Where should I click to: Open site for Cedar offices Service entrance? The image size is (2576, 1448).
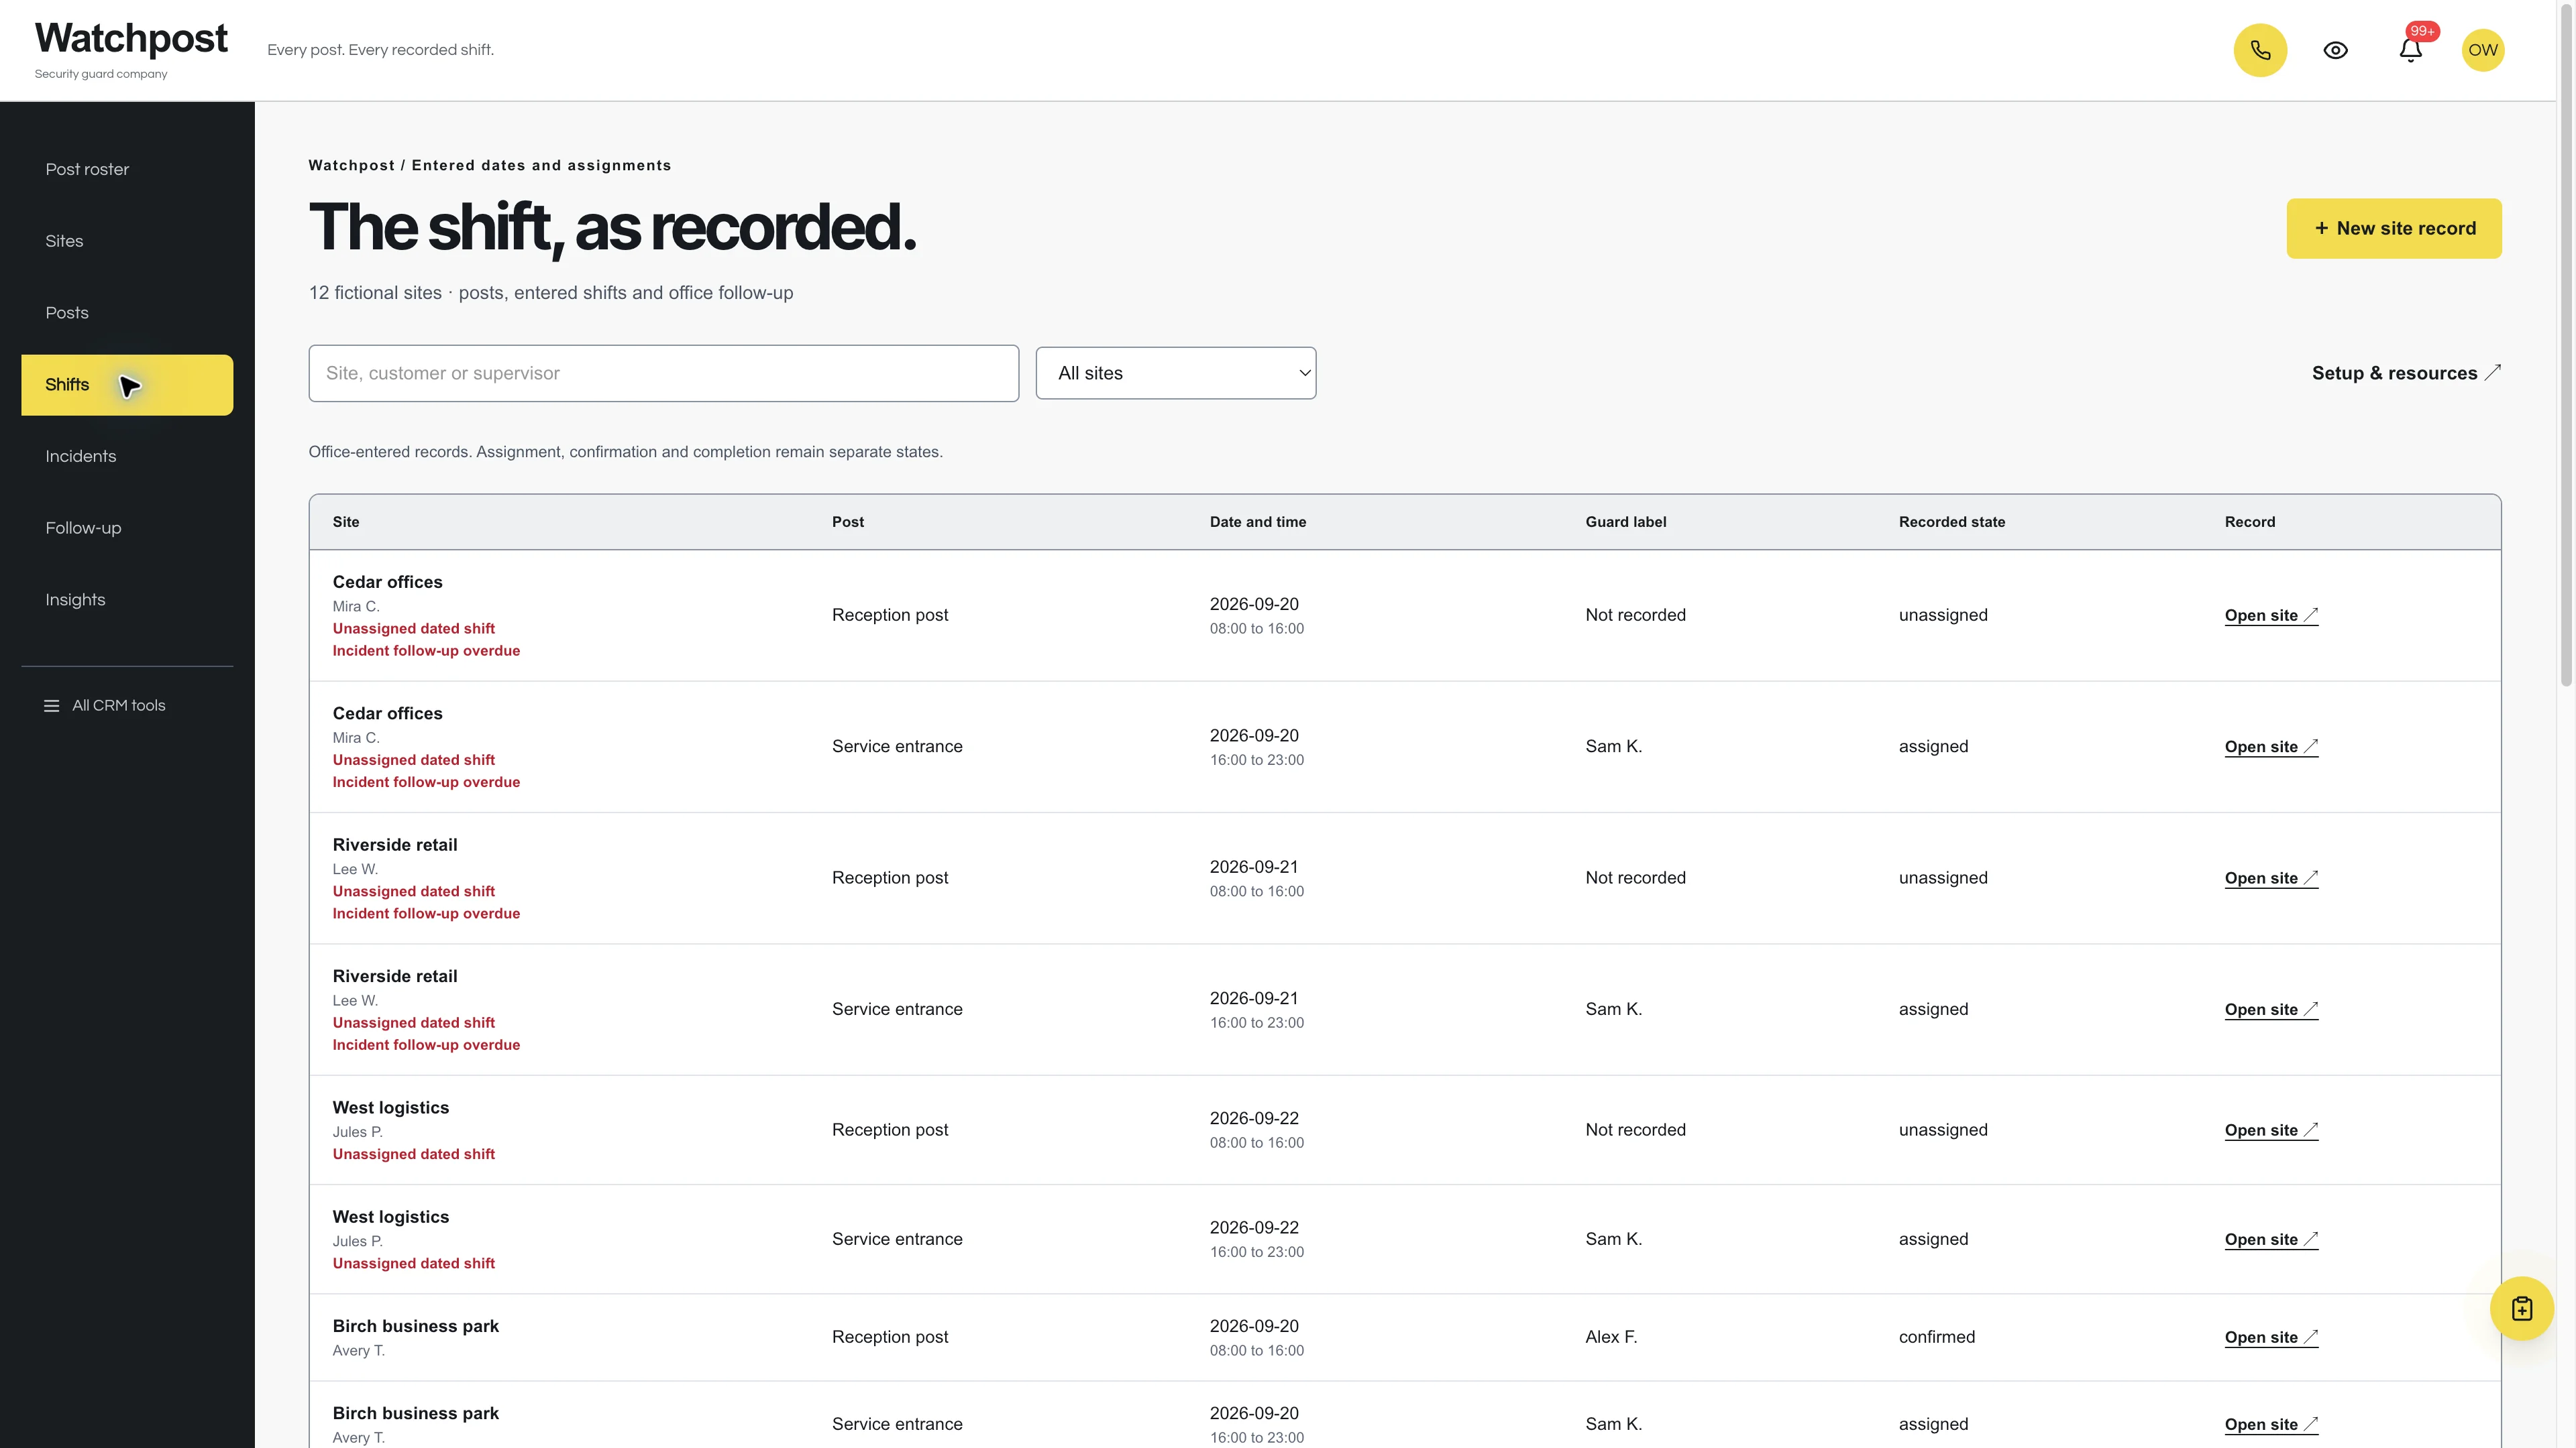2271,747
